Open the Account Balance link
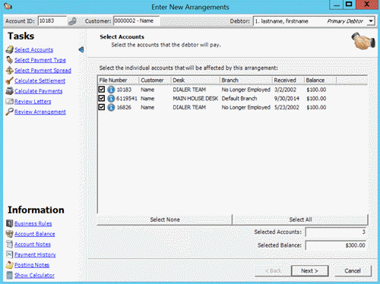380x284 pixels. tap(34, 234)
